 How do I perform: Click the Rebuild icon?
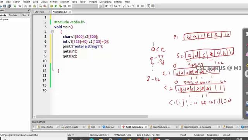tap(65, 6)
